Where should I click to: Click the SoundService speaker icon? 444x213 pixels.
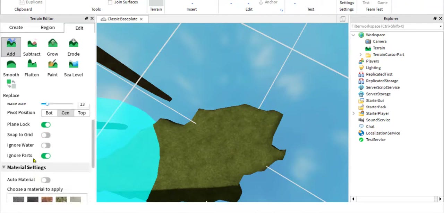tap(361, 120)
